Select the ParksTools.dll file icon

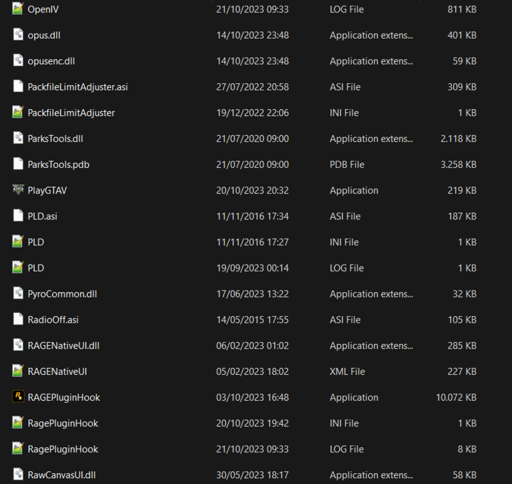[18, 137]
